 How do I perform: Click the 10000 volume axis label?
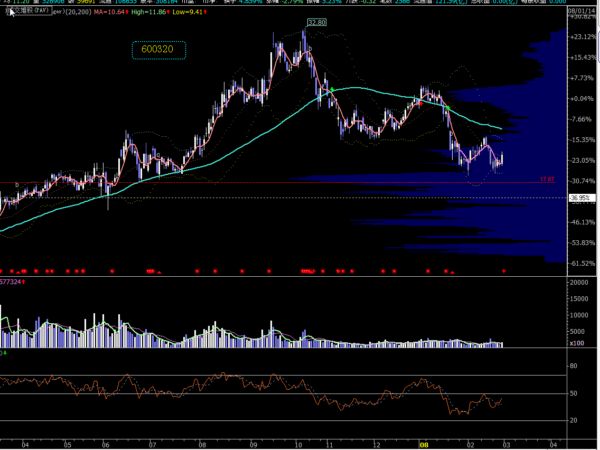579,315
